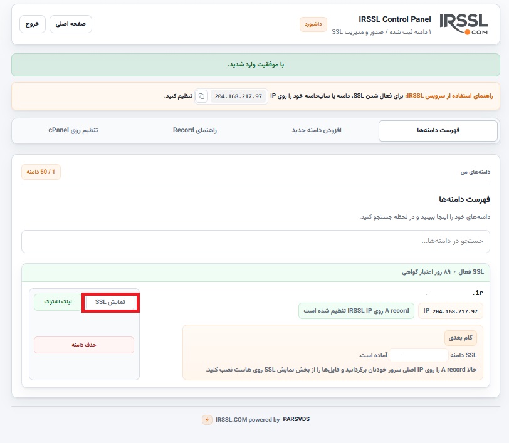Copy the IP address with copy icon
509x443 pixels.
click(202, 96)
